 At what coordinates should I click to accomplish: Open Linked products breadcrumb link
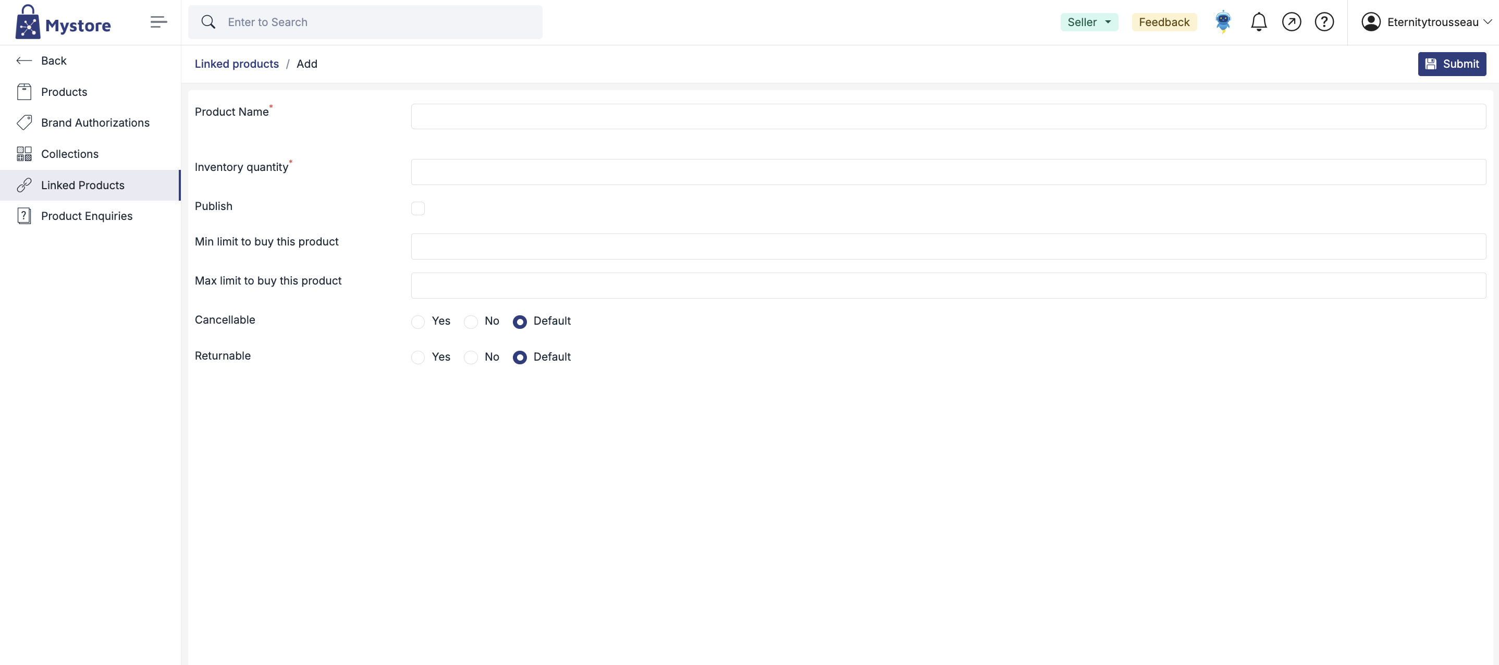coord(236,64)
